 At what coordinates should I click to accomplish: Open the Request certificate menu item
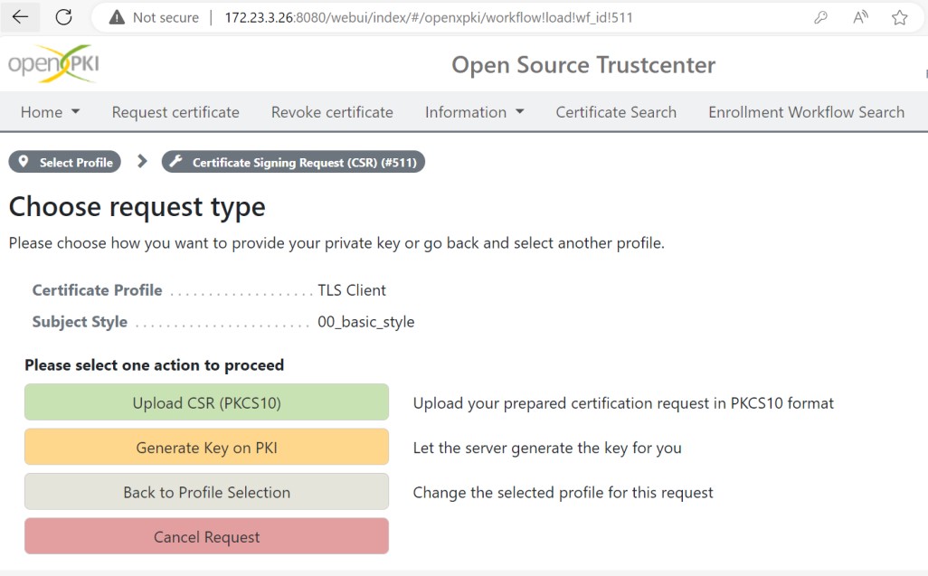[x=175, y=112]
